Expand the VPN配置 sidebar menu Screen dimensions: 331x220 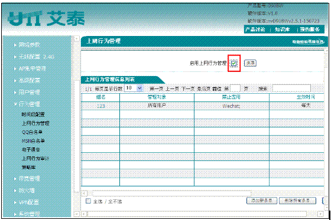click(29, 202)
